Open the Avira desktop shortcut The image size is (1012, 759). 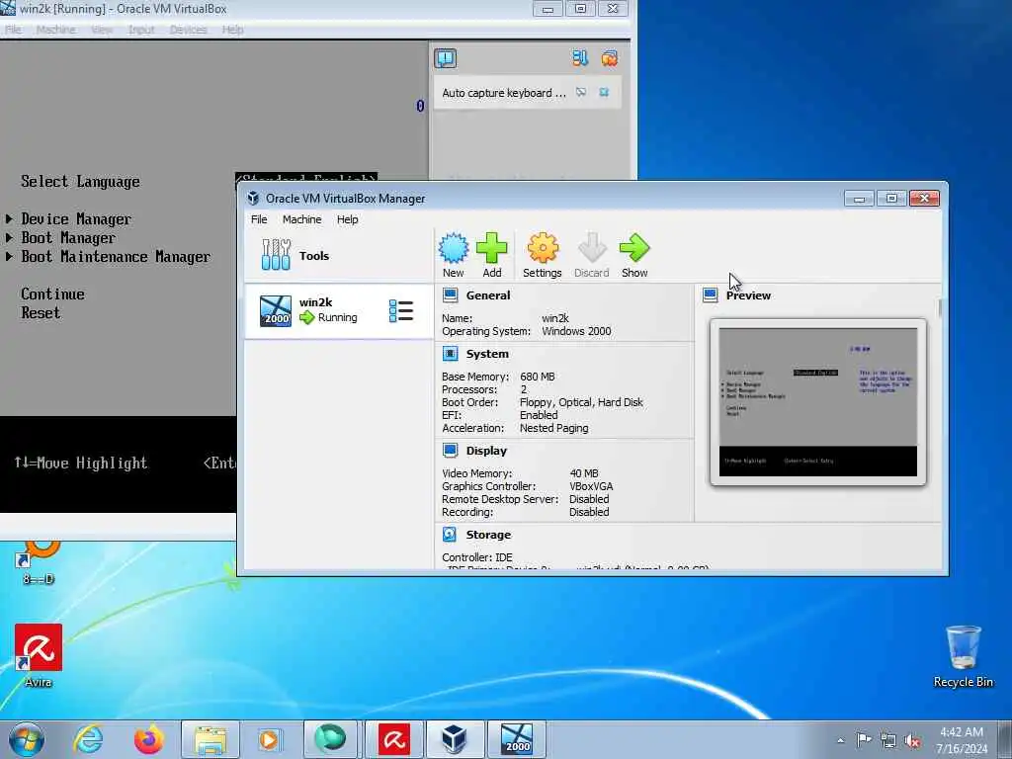(39, 655)
